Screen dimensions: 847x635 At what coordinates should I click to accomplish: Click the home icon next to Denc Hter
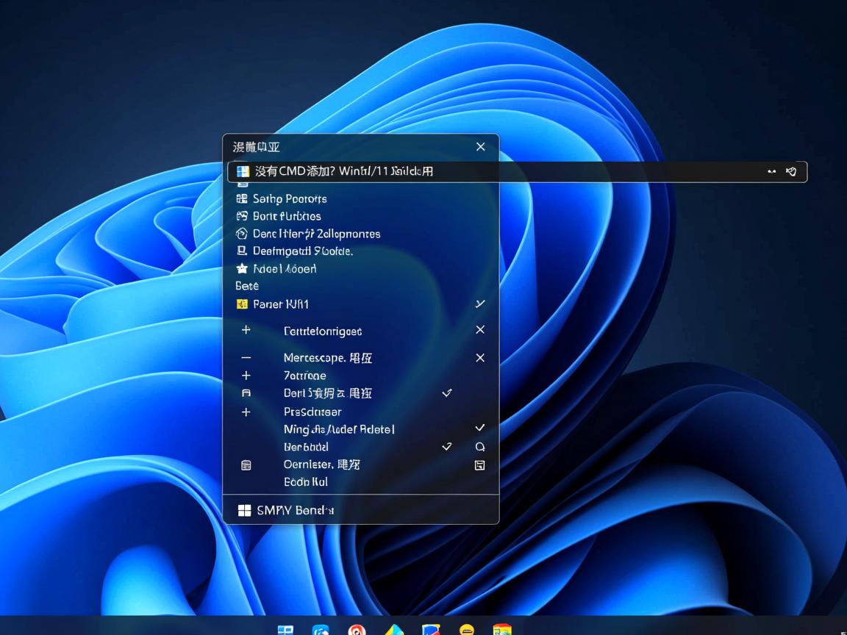pos(242,234)
